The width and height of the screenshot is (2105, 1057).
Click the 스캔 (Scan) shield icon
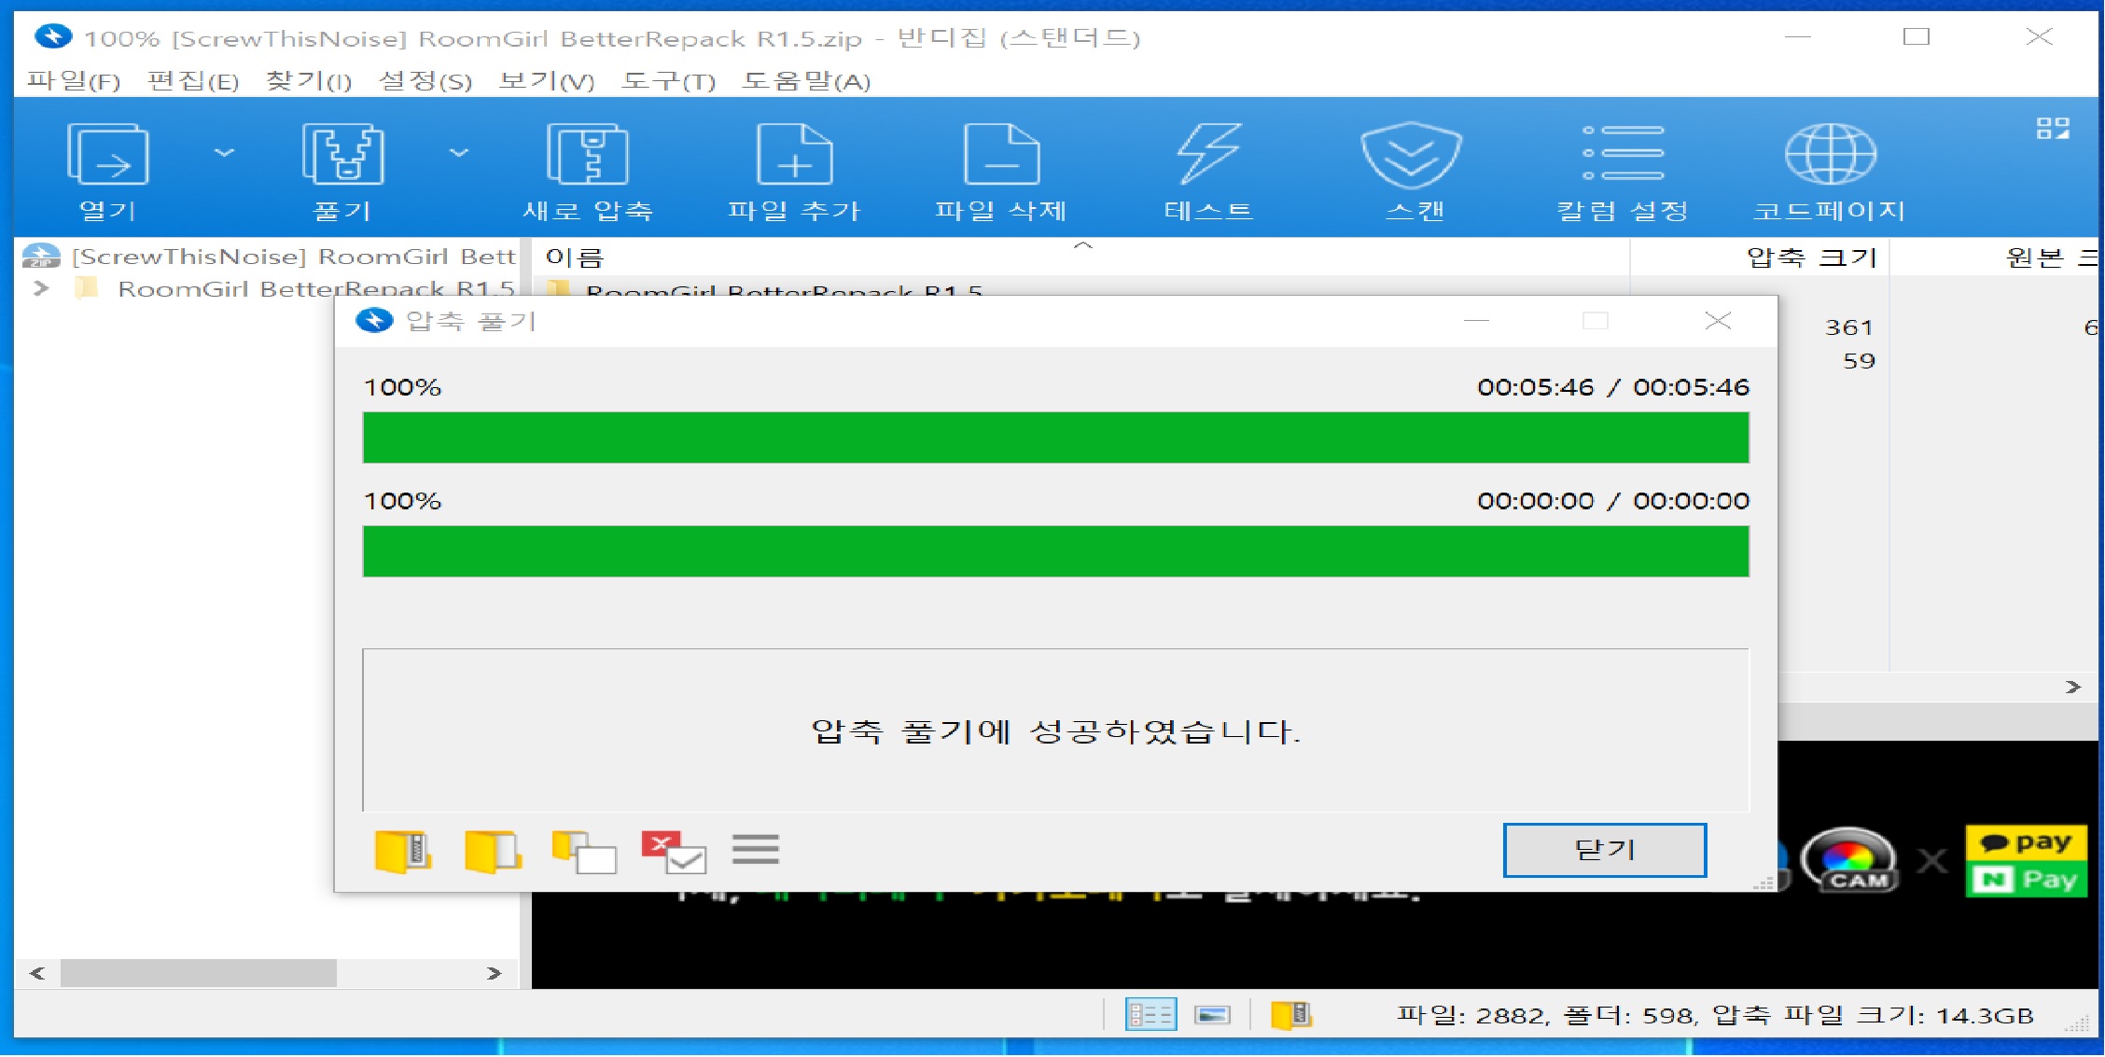click(x=1413, y=156)
